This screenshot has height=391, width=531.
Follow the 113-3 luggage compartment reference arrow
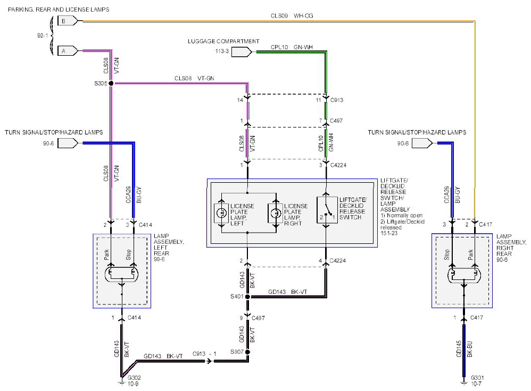click(242, 52)
